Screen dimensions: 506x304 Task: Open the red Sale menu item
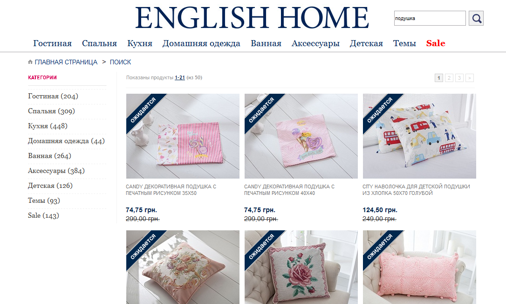436,43
